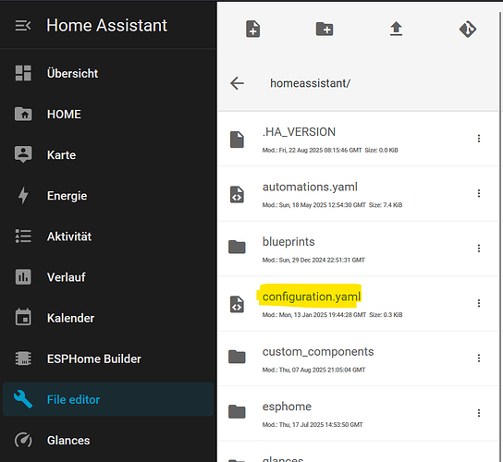Screen dimensions: 503x462
Task: Open options menu for .HA_VERSION
Action: pyautogui.click(x=479, y=139)
